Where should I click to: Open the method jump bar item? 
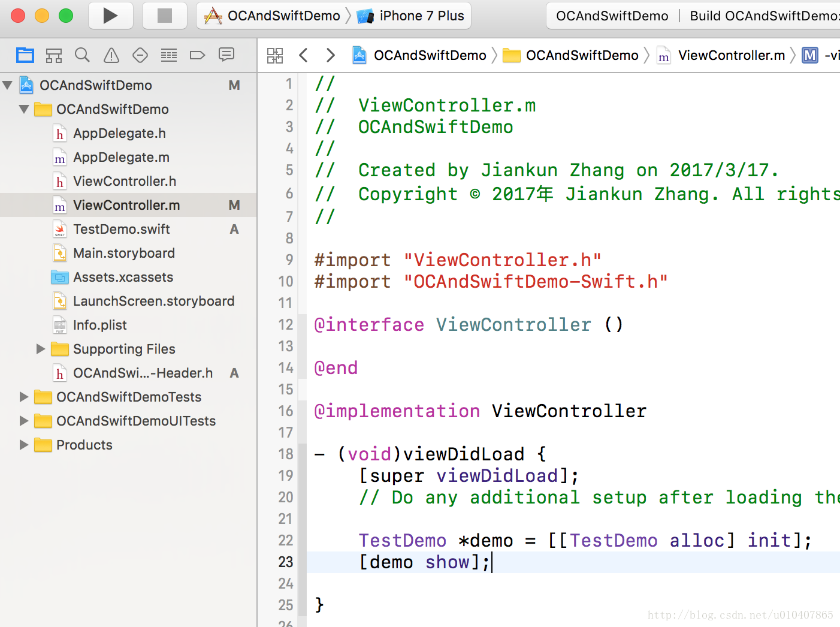(821, 56)
